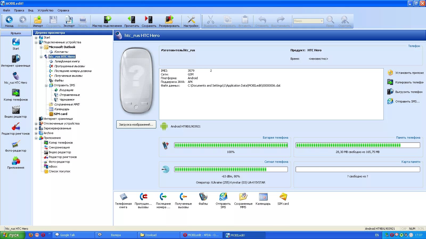The width and height of the screenshot is (426, 239).
Task: Select Телефонная книга in tree
Action: click(67, 62)
